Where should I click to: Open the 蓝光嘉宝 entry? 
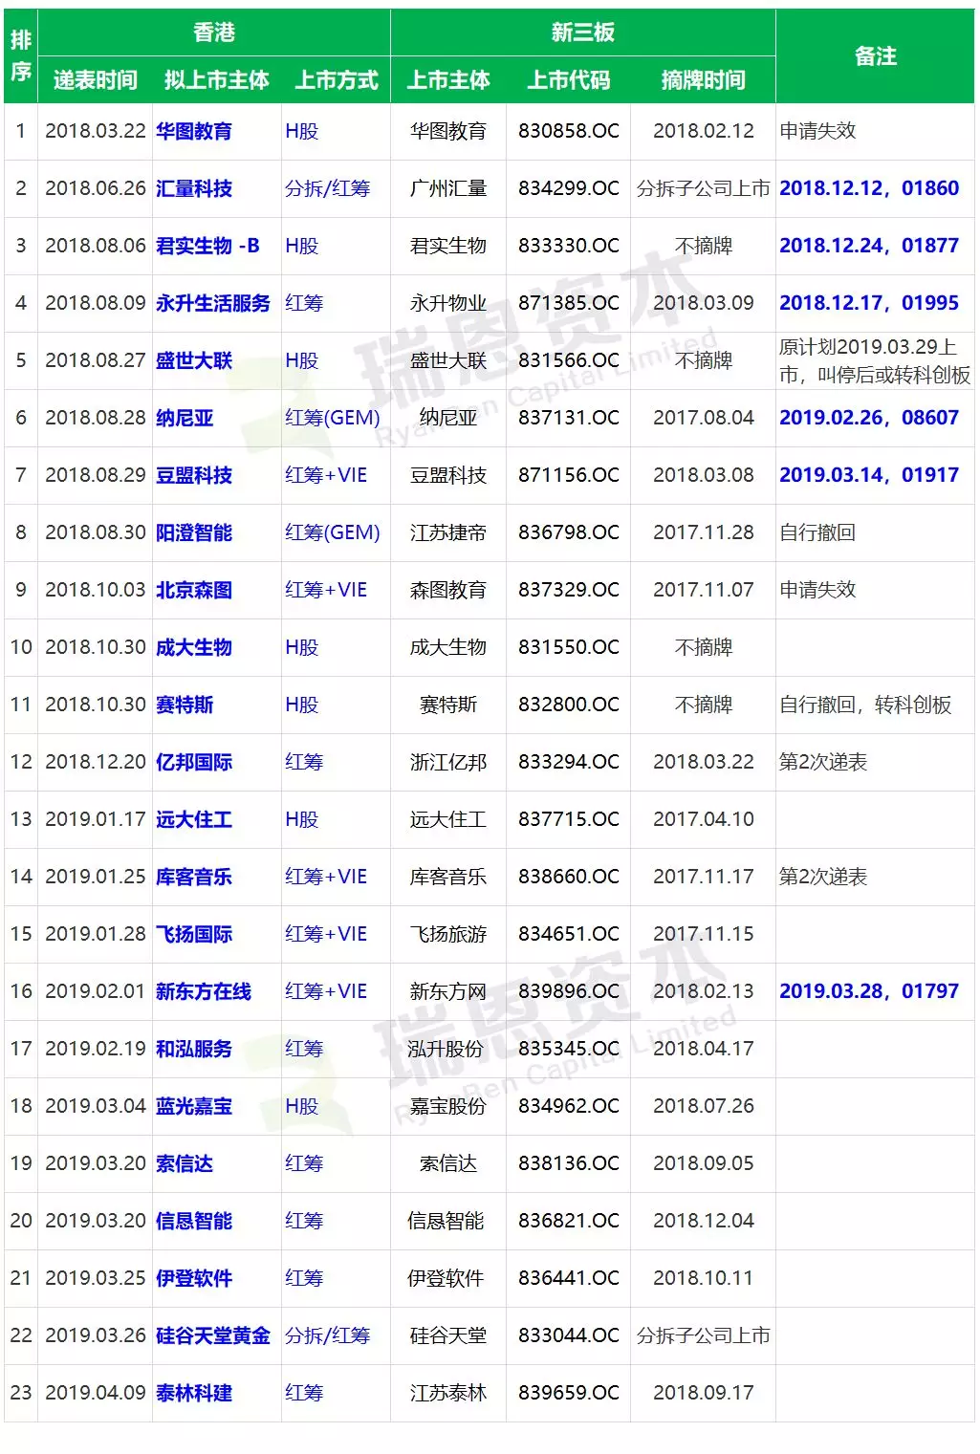tap(194, 1106)
